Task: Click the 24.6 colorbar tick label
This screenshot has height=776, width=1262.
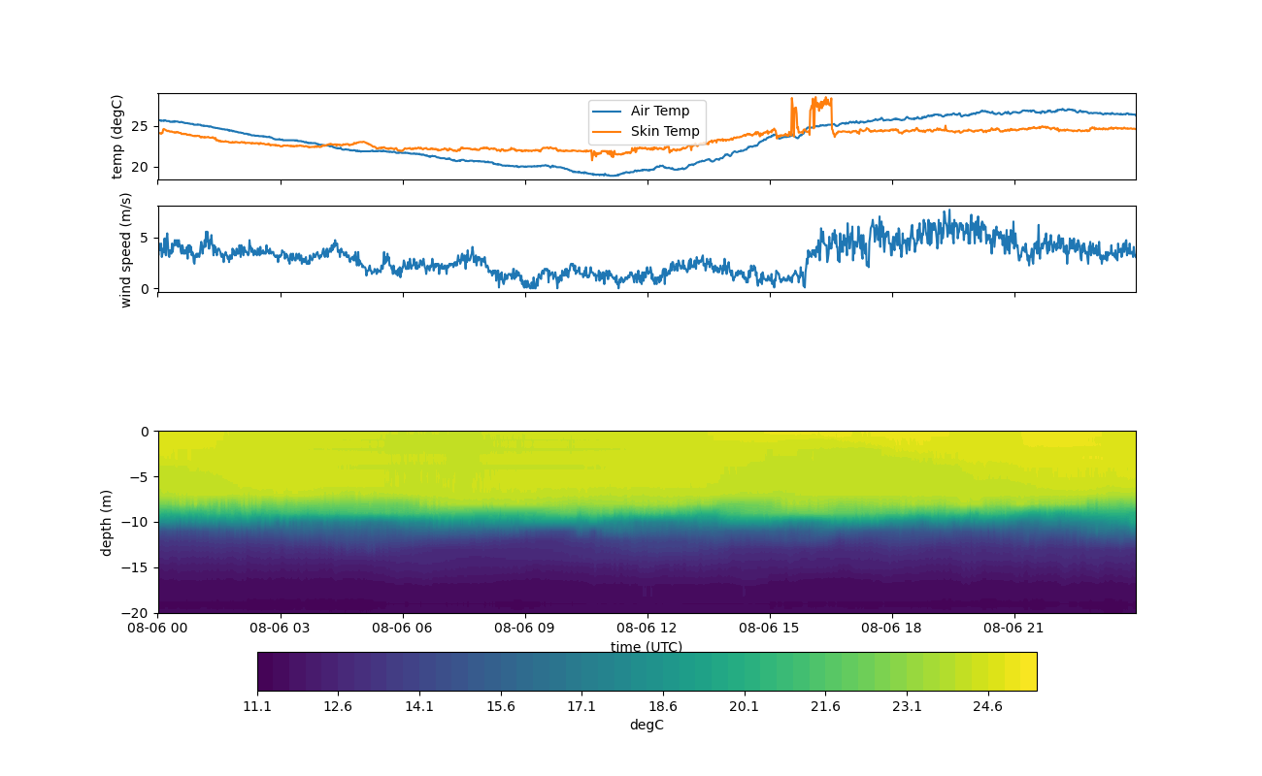Action: coord(987,707)
